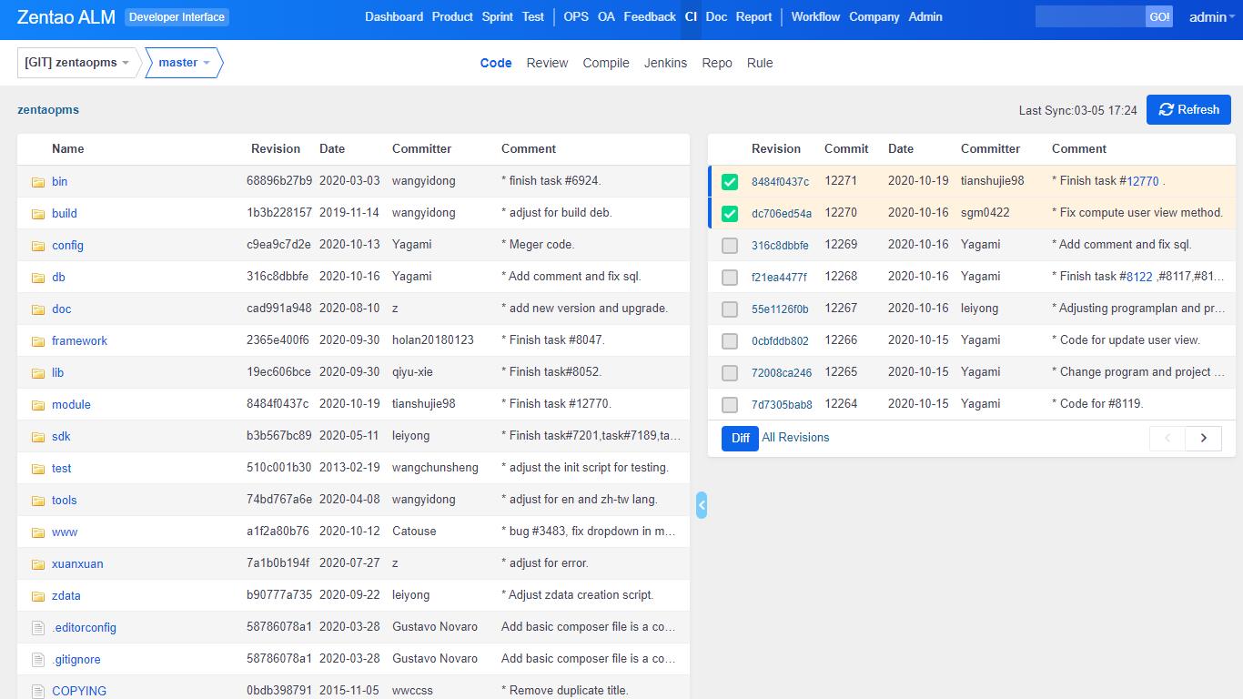This screenshot has width=1243, height=699.
Task: Click the file icon next to .gitignore
Action: (38, 660)
